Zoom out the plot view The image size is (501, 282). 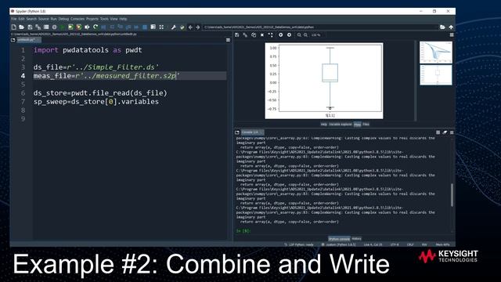tap(299, 34)
